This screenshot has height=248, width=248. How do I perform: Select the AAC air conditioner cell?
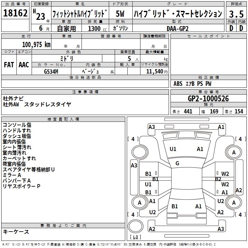[x=24, y=64]
